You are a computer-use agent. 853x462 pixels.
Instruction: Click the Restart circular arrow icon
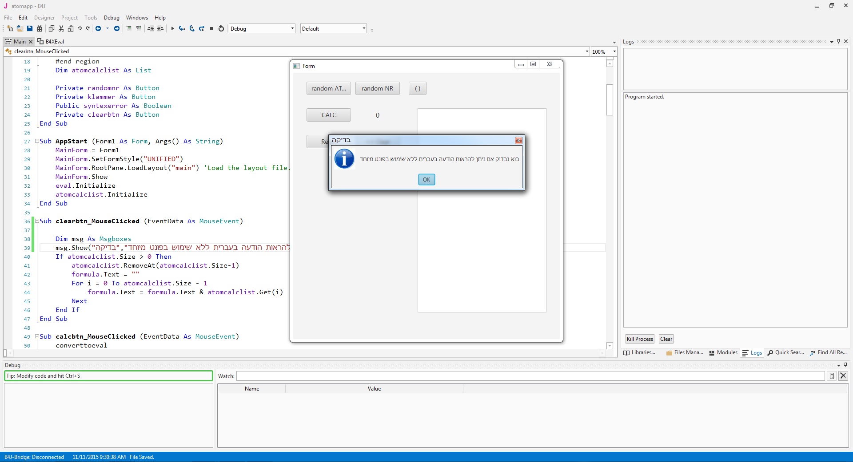click(x=221, y=28)
